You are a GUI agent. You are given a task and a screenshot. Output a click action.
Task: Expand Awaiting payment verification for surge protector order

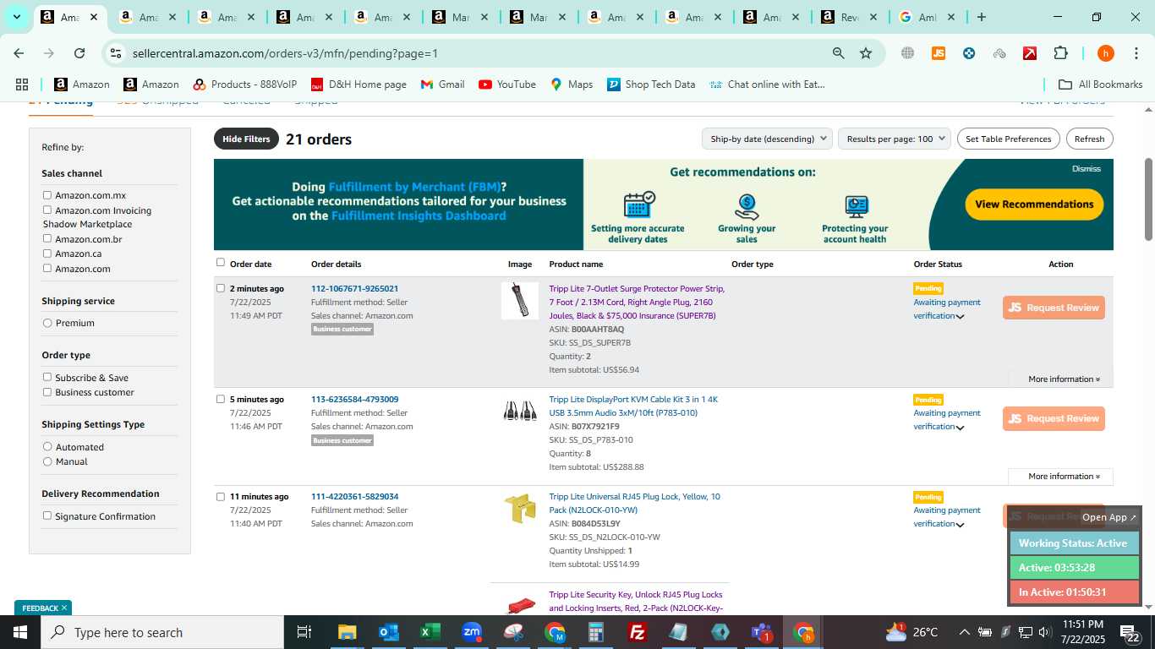pos(960,317)
